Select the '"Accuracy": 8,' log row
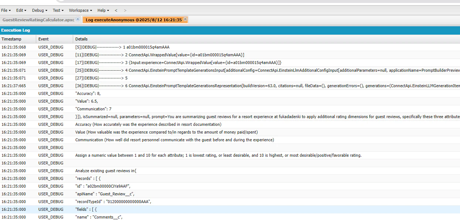The height and width of the screenshot is (220, 460). (x=230, y=93)
